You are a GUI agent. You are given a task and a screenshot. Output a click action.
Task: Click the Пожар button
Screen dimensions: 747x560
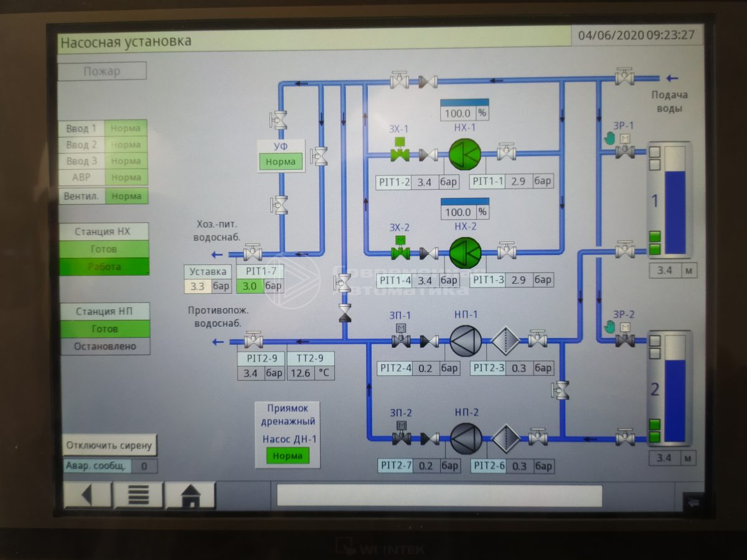pos(102,71)
